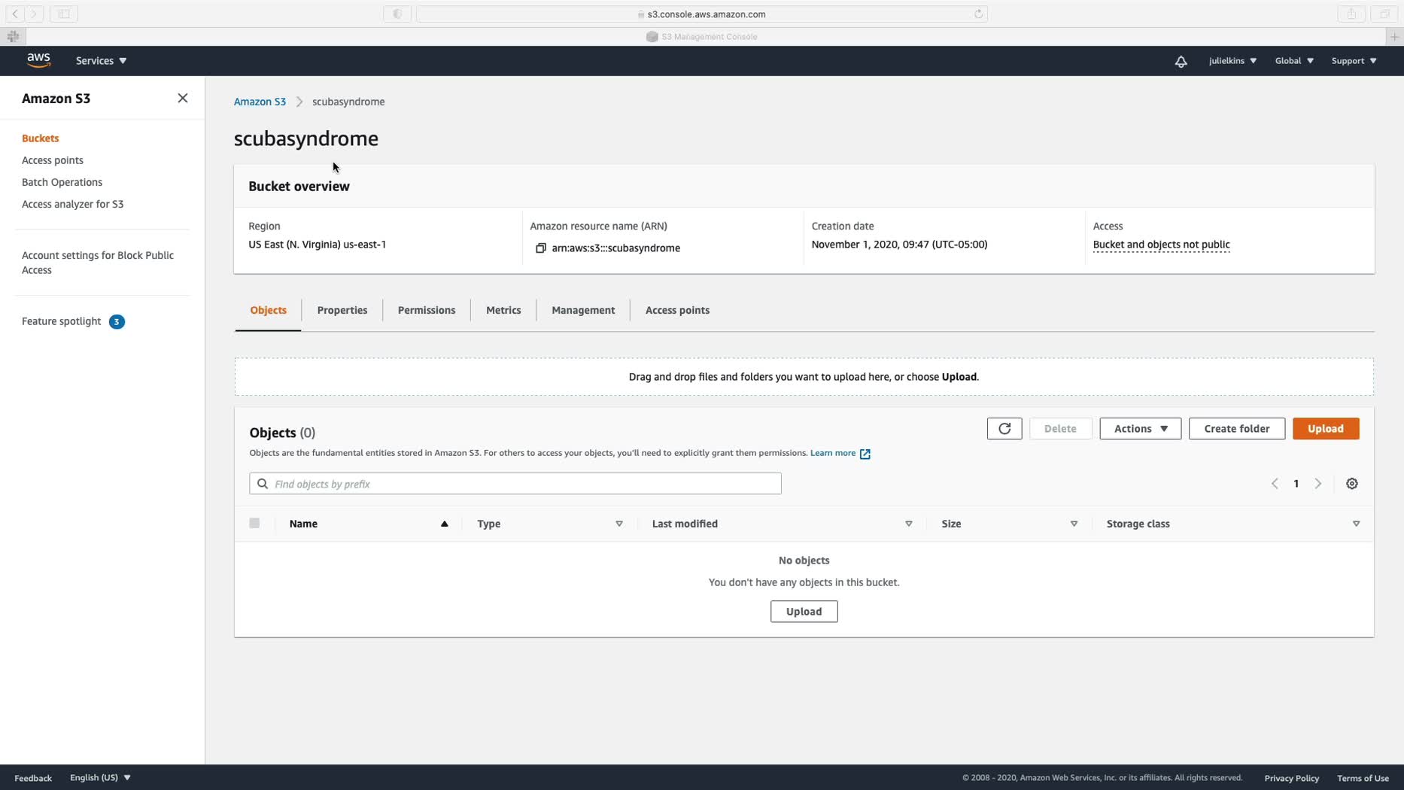This screenshot has height=790, width=1404.
Task: Open the notifications bell
Action: [1181, 61]
